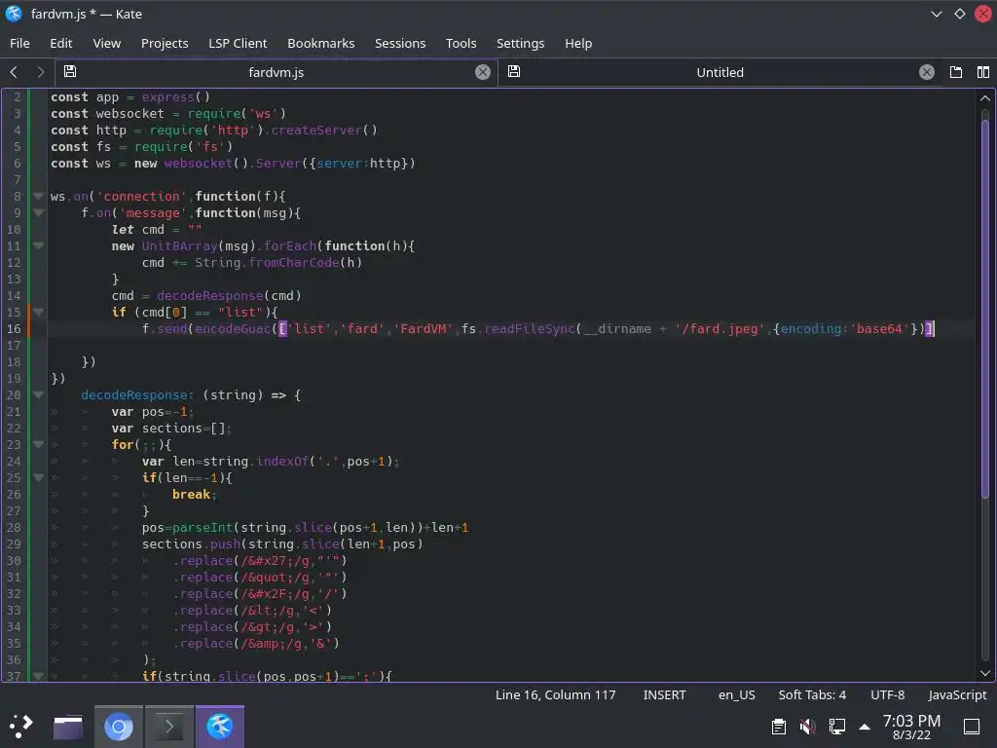Click 'fromCharCode' on line 12
The width and height of the screenshot is (997, 748).
pyautogui.click(x=294, y=263)
